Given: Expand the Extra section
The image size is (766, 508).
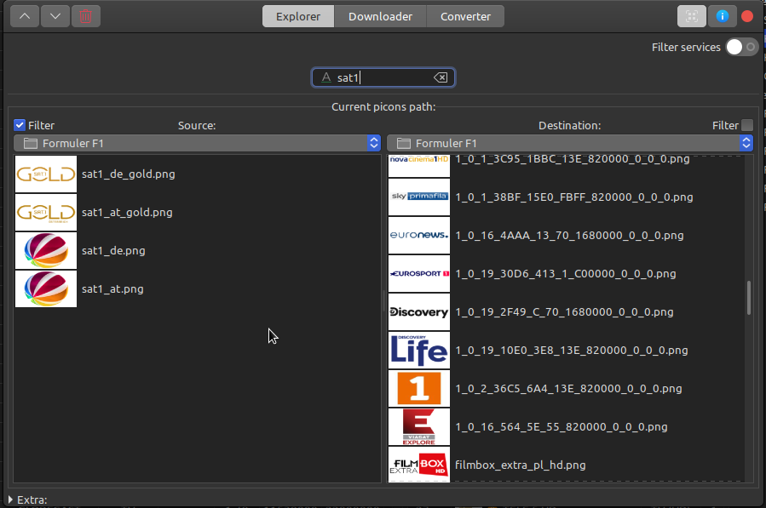Looking at the screenshot, I should tap(11, 499).
